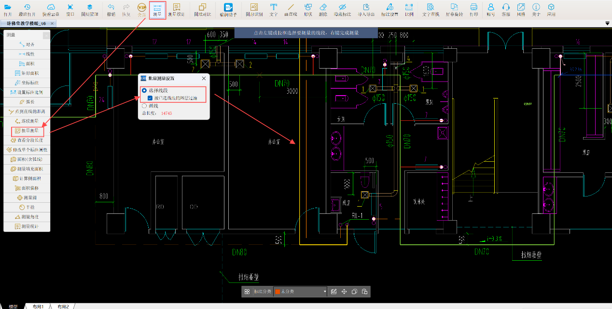This screenshot has width=612, height=309.
Task: Select the 文字 text tool
Action: (x=274, y=9)
